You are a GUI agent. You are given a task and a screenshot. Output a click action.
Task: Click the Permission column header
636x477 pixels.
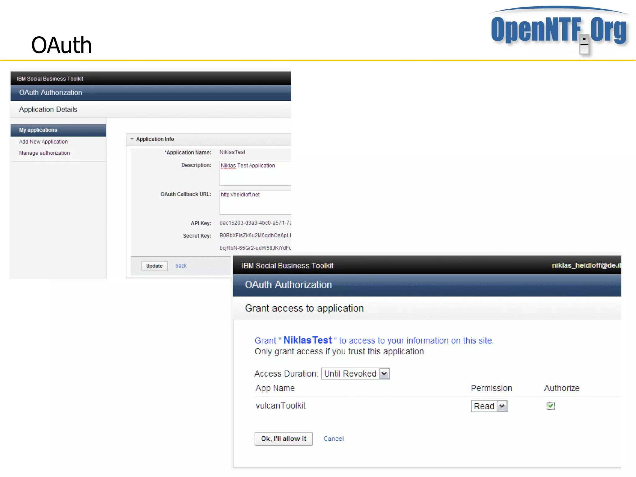coord(491,388)
